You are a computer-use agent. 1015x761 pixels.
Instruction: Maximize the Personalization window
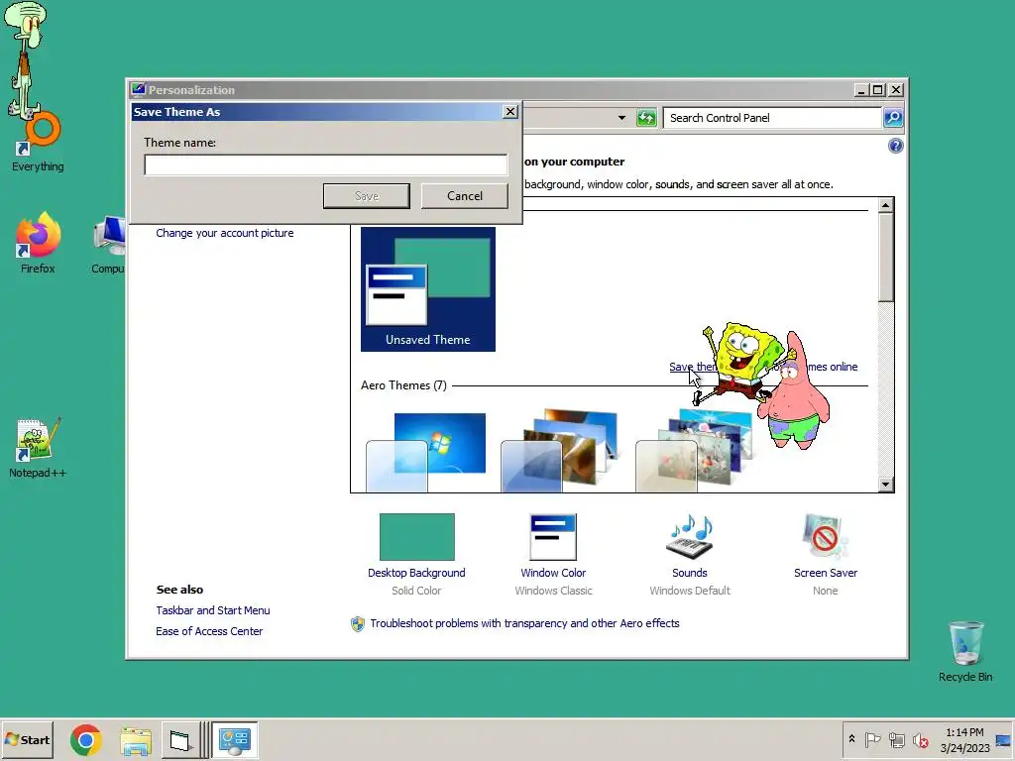point(878,90)
